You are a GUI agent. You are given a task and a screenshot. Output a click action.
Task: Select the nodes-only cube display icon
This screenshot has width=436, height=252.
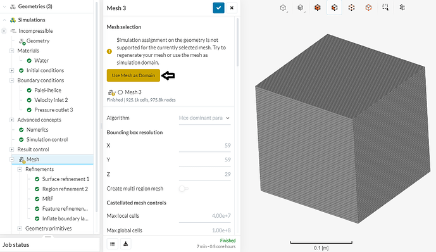(x=351, y=8)
